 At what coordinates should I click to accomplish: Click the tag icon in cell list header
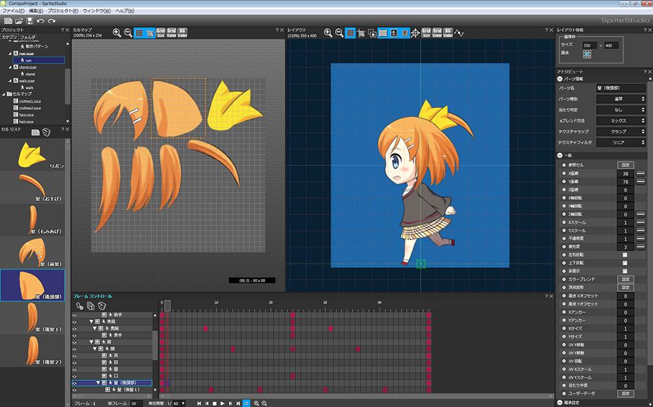(x=46, y=132)
